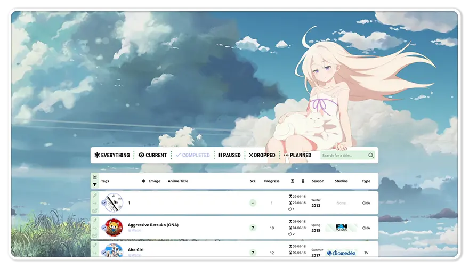
Task: Toggle the completed checkmark badge on anime "1"
Action: [x=104, y=203]
